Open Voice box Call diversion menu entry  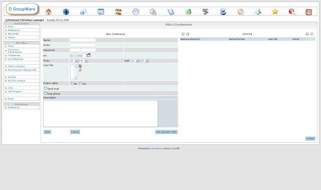coord(15,51)
